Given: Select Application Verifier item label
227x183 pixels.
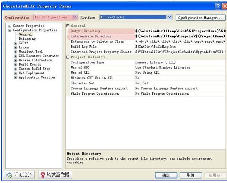Looking at the screenshot, I should pyautogui.click(x=37, y=77).
